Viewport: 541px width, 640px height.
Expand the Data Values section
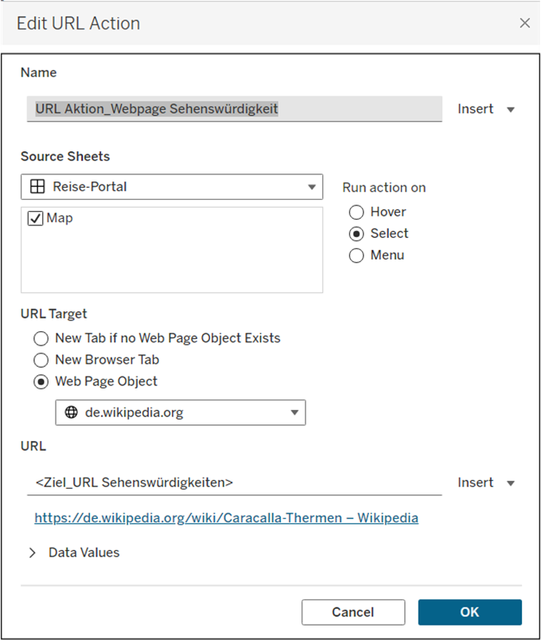click(33, 552)
